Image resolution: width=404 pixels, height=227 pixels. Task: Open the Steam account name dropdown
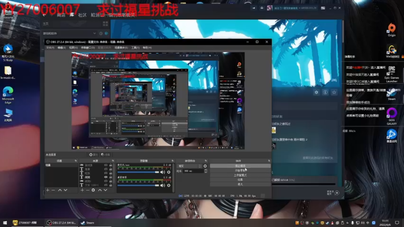[x=295, y=8]
